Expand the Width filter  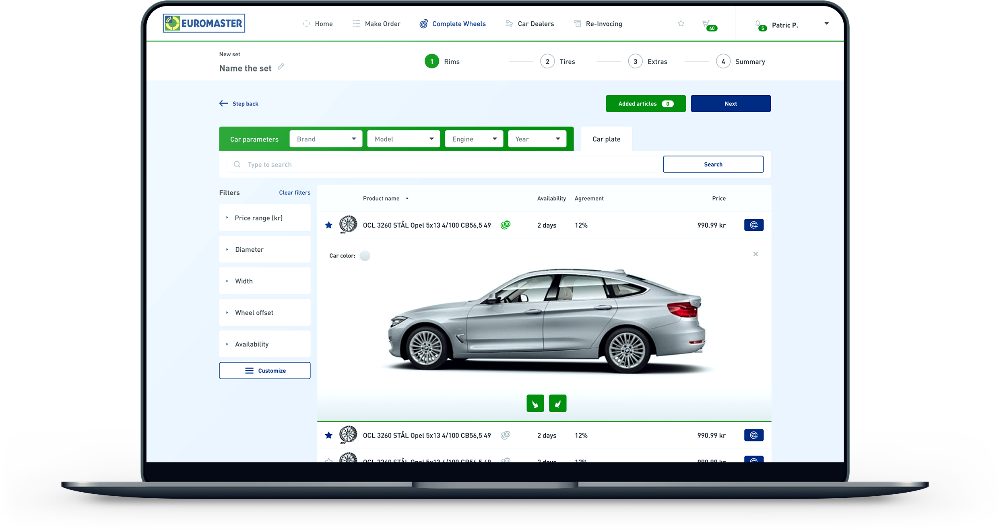(264, 281)
